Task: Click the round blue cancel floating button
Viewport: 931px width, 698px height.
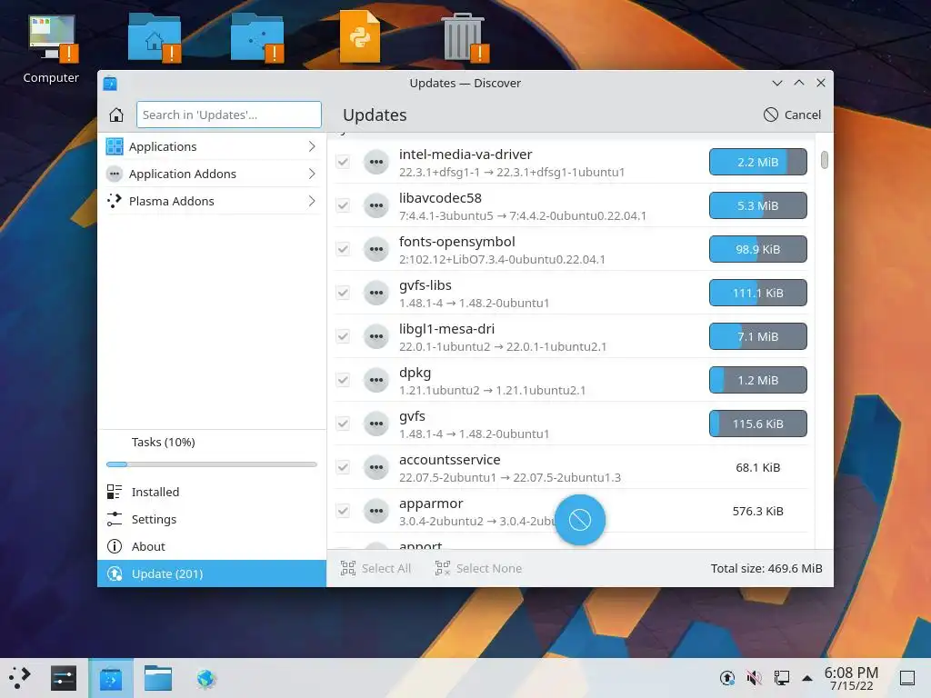Action: coord(580,520)
